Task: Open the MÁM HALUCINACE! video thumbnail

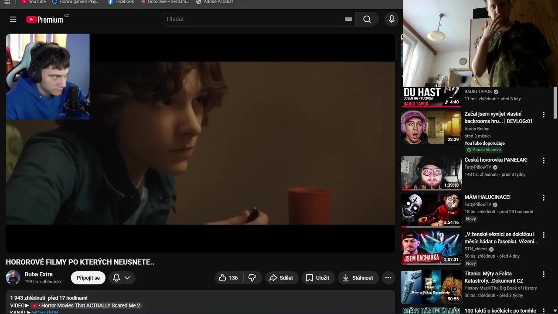Action: (x=431, y=210)
